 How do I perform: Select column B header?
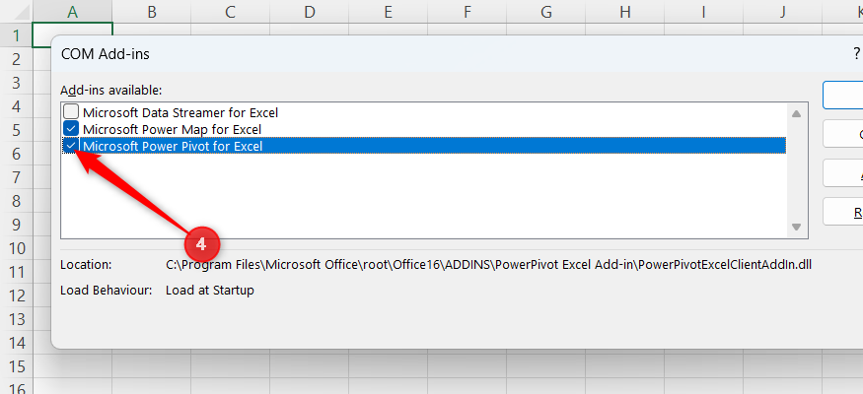[x=151, y=12]
